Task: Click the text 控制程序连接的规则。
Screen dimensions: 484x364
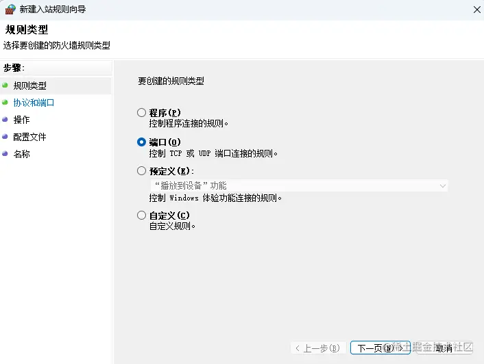Action: 189,123
